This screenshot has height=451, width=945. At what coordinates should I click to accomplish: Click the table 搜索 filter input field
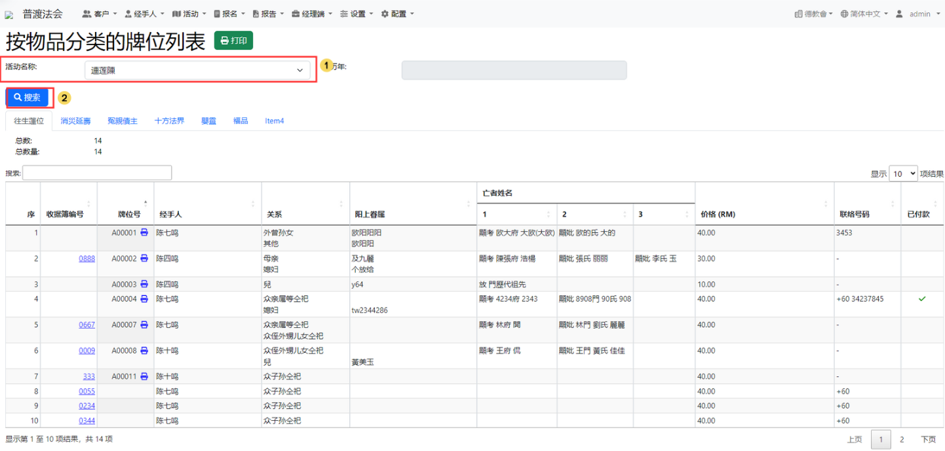pyautogui.click(x=97, y=173)
